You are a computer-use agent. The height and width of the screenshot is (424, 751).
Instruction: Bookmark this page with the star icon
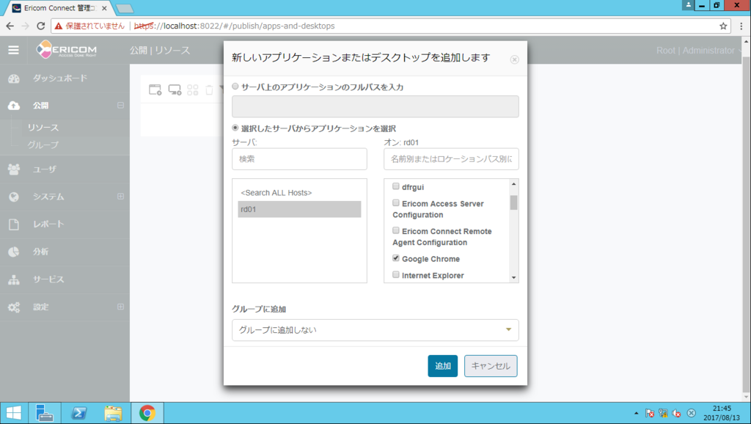723,26
